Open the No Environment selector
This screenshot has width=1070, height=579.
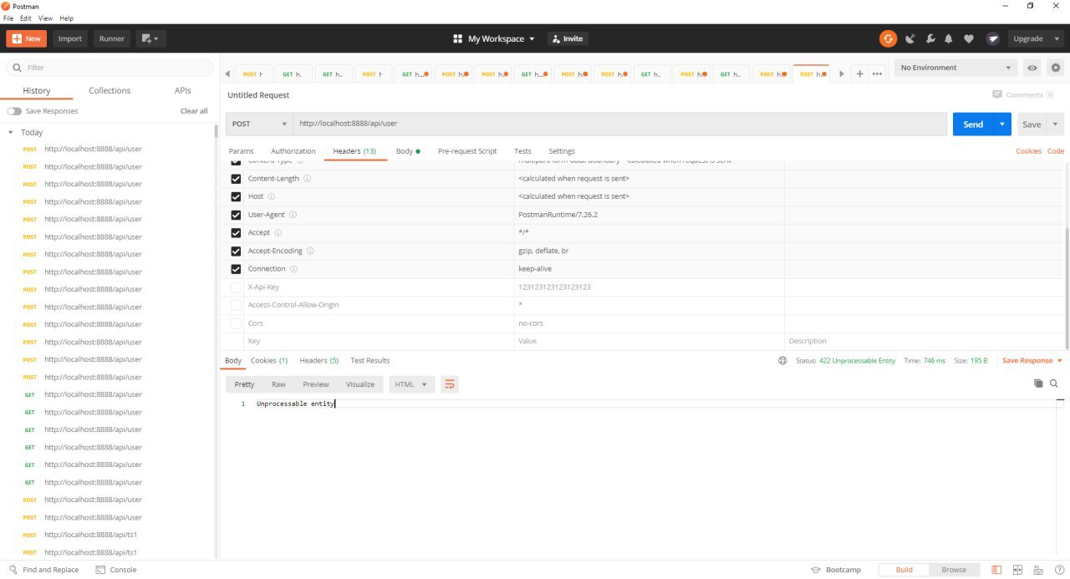tap(956, 68)
